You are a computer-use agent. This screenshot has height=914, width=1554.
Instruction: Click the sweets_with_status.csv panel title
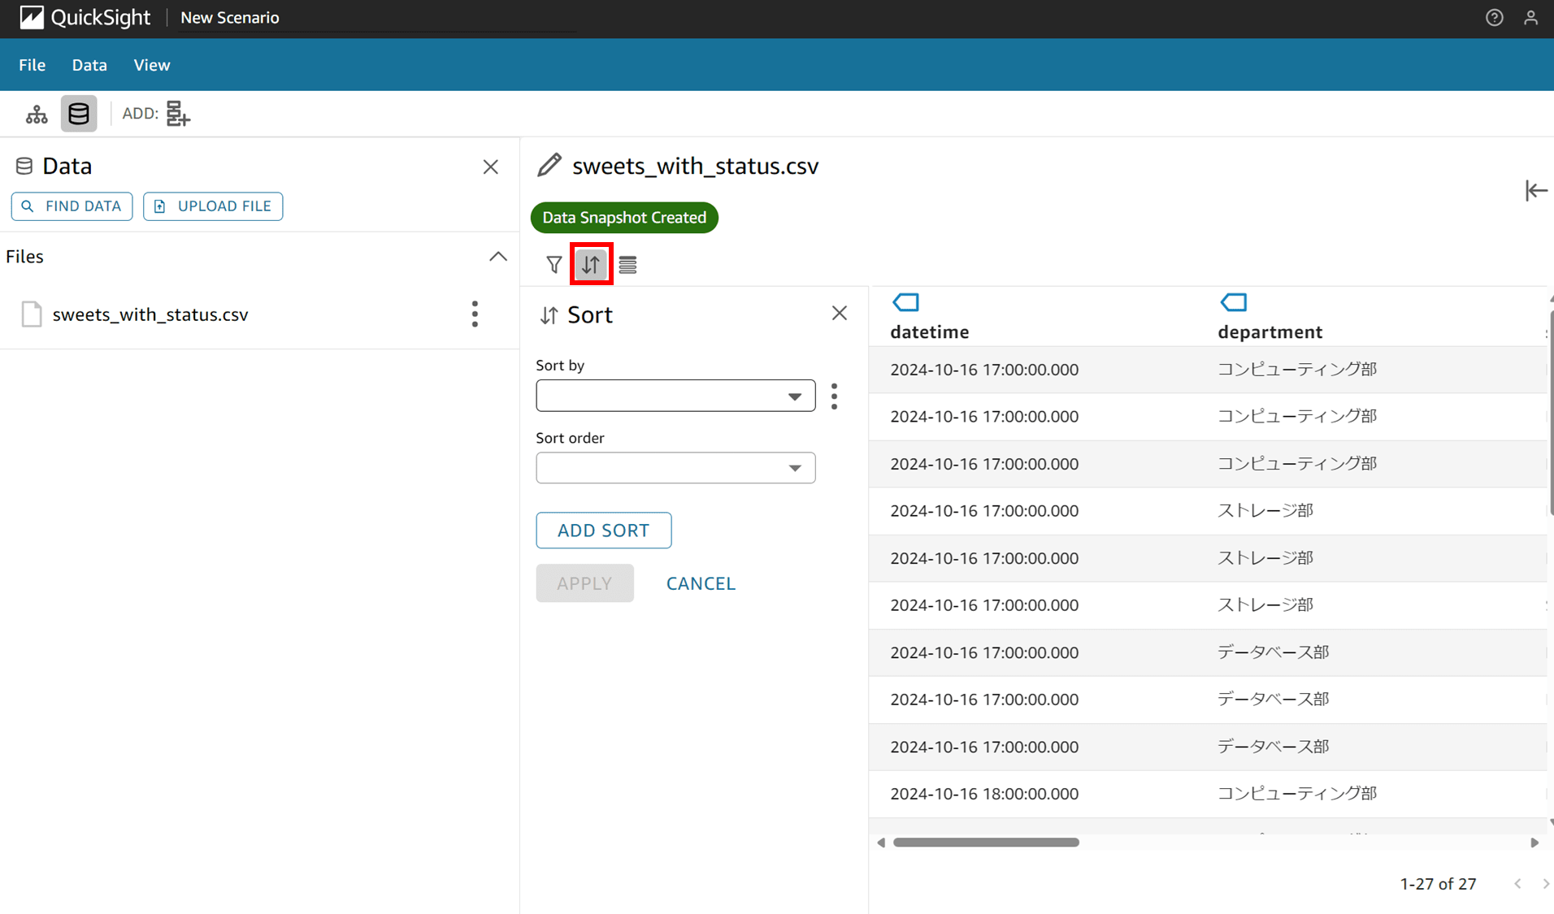coord(696,166)
